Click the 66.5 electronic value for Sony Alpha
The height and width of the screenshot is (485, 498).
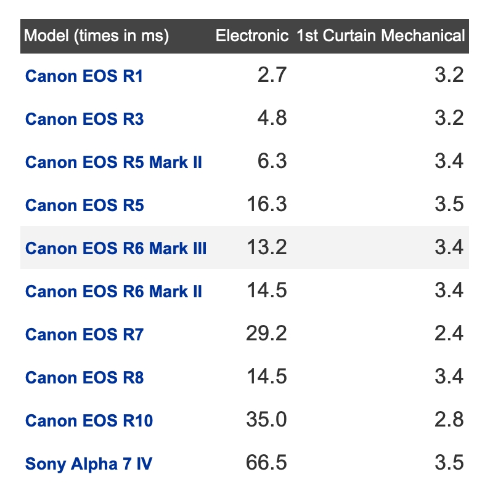267,463
